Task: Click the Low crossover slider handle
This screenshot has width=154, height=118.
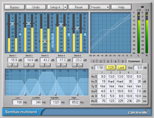Action: point(25,94)
